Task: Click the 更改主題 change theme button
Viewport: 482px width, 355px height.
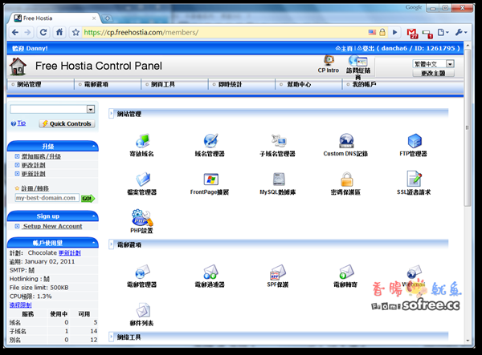Action: (x=433, y=73)
